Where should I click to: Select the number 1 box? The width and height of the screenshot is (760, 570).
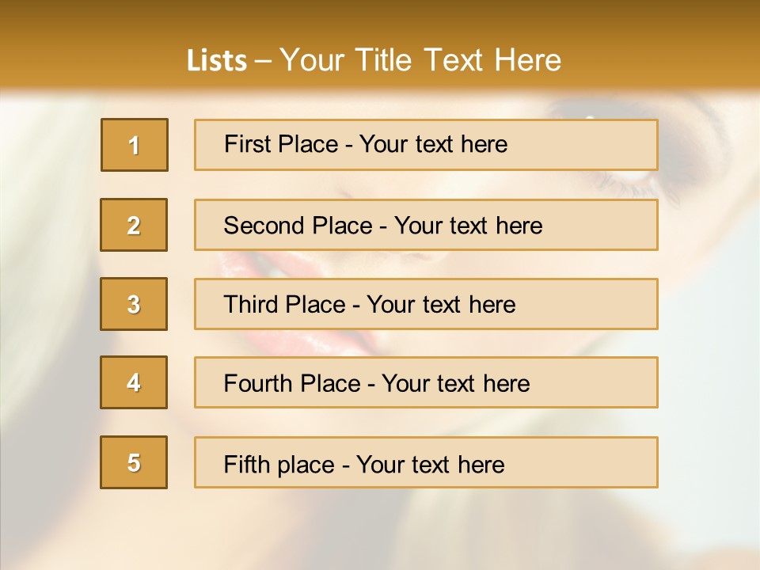click(135, 145)
